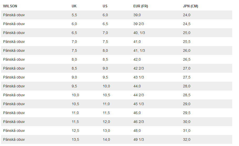Click the EUR 43 1/3 cell
Image resolution: width=239 pixels, height=146 pixels.
tap(139, 77)
